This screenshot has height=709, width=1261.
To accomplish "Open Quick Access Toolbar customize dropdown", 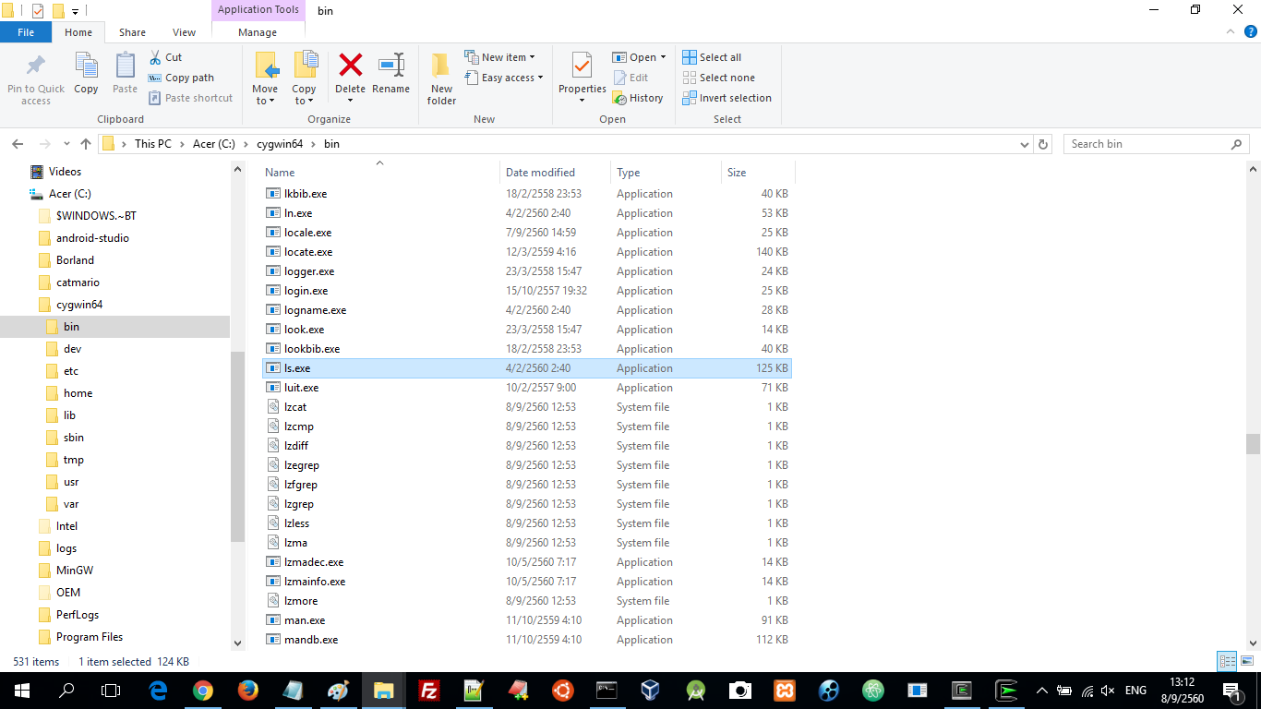I will point(76,11).
